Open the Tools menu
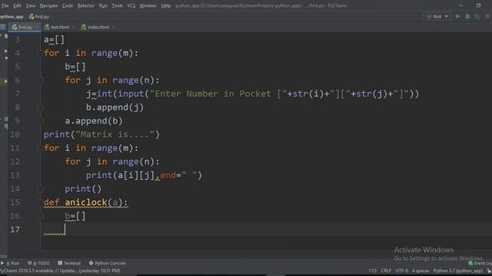Viewport: 492px width, 276px height. (x=118, y=5)
